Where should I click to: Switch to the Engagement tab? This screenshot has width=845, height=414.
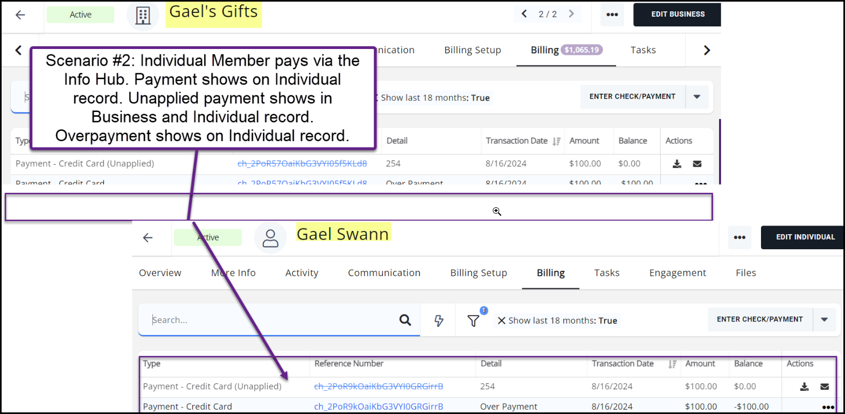[677, 273]
